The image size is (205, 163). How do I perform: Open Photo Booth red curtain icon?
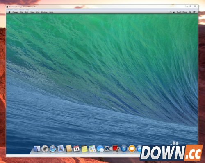(x=116, y=149)
